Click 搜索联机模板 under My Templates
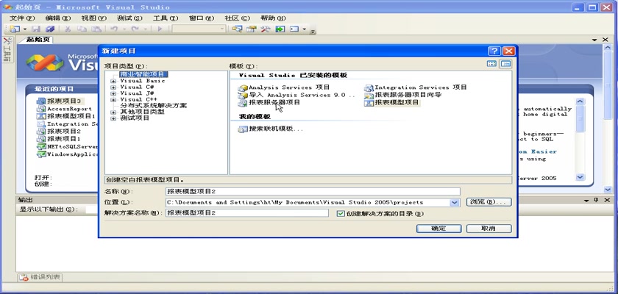The image size is (618, 294). (x=271, y=129)
